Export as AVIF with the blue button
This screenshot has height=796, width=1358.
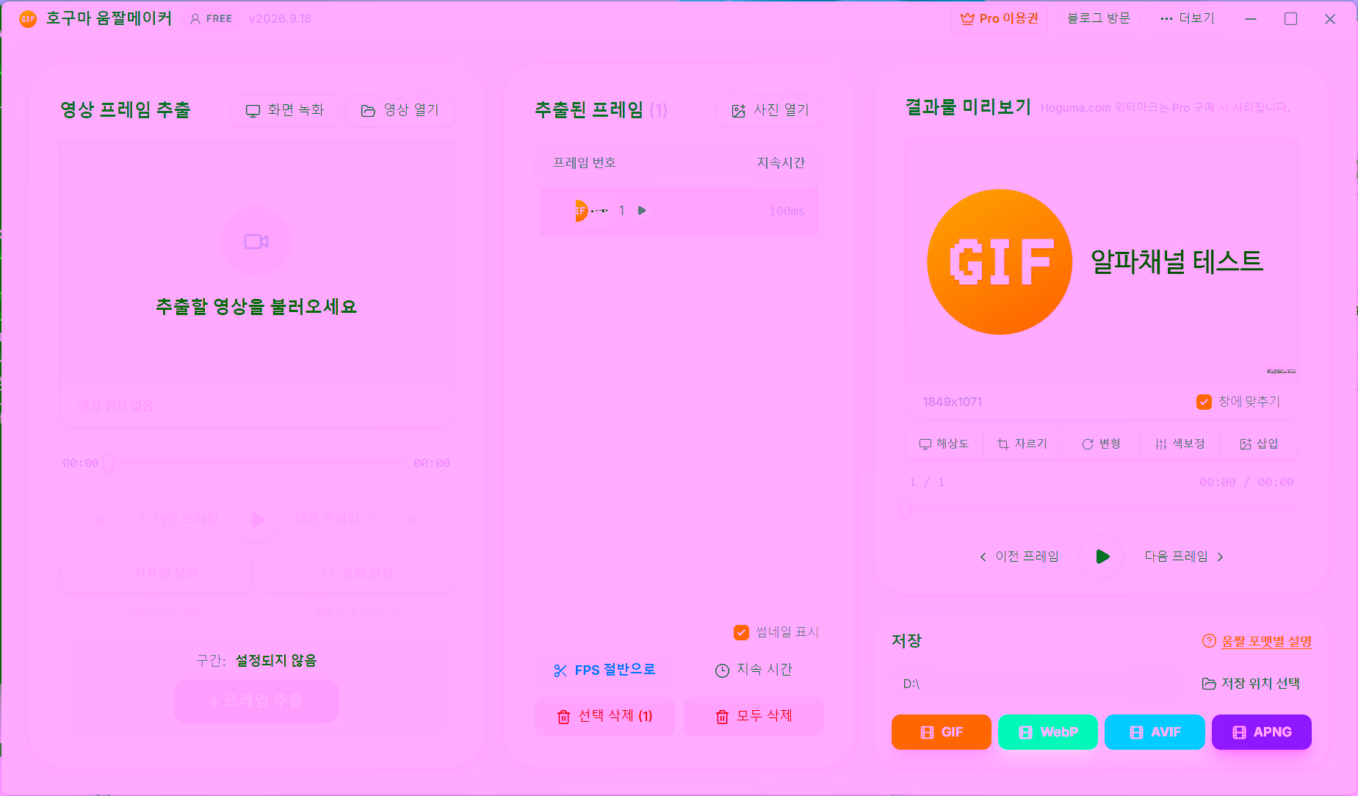click(x=1155, y=732)
